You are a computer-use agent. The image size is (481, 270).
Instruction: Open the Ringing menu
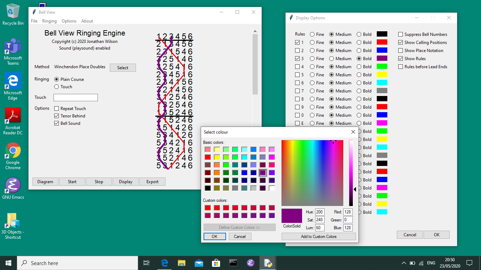pyautogui.click(x=49, y=21)
